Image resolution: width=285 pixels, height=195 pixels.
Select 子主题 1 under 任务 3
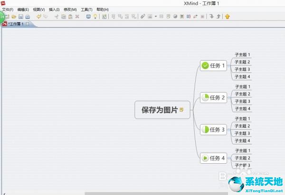(242, 119)
